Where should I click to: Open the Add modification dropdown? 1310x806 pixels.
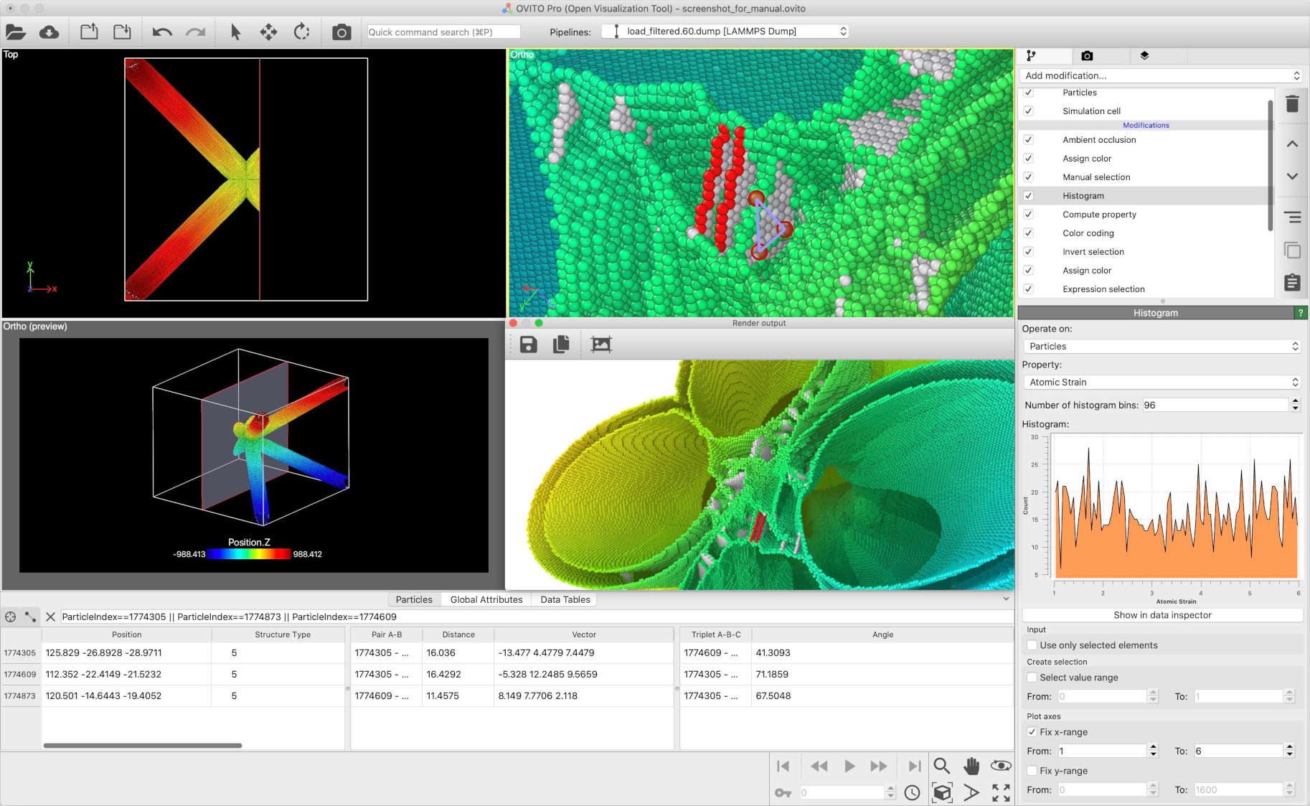click(1161, 75)
